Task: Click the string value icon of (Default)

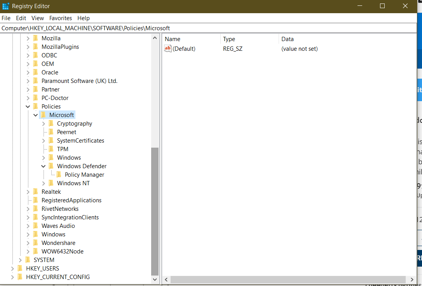Action: (168, 48)
